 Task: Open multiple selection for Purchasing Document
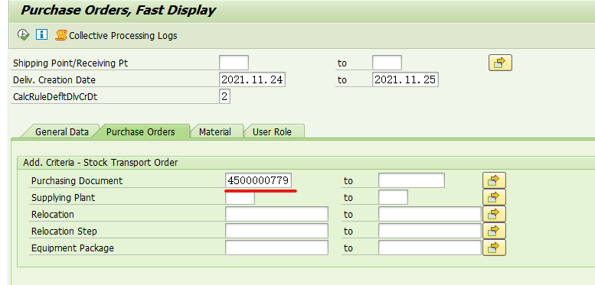494,180
